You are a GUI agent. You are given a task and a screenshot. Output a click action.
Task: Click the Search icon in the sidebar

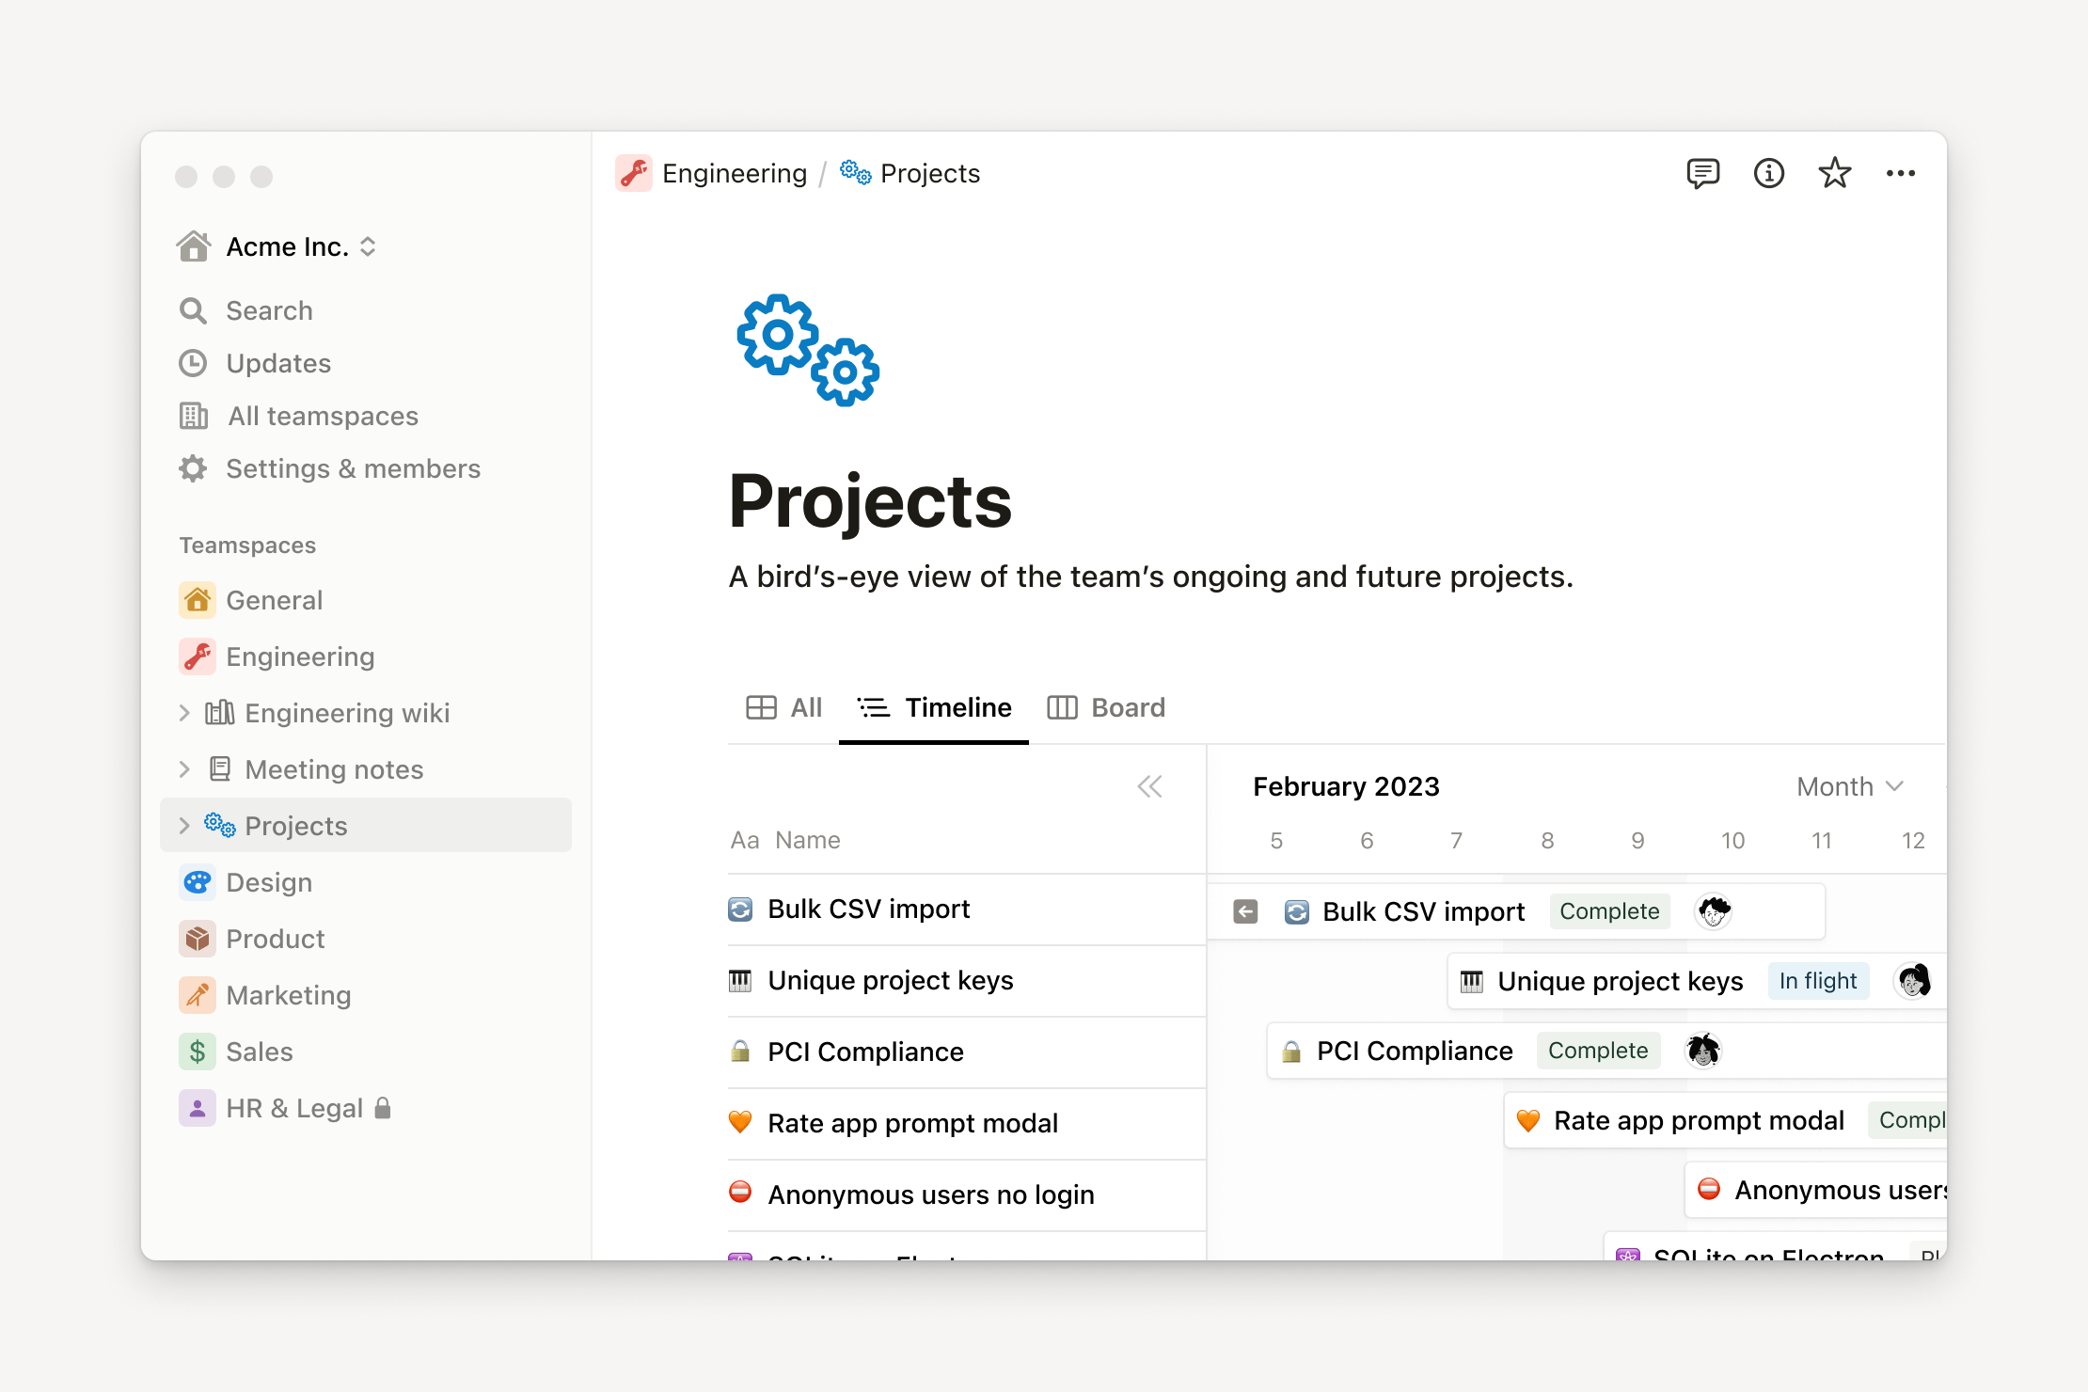[x=193, y=310]
